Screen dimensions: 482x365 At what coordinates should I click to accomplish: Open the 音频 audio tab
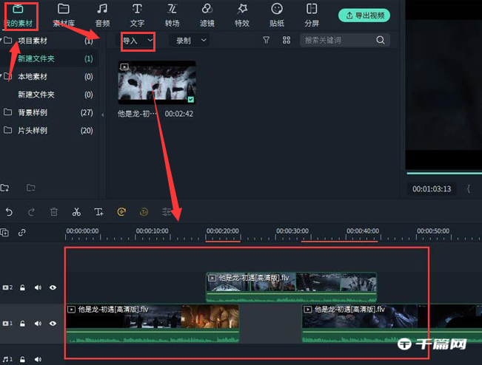[102, 16]
